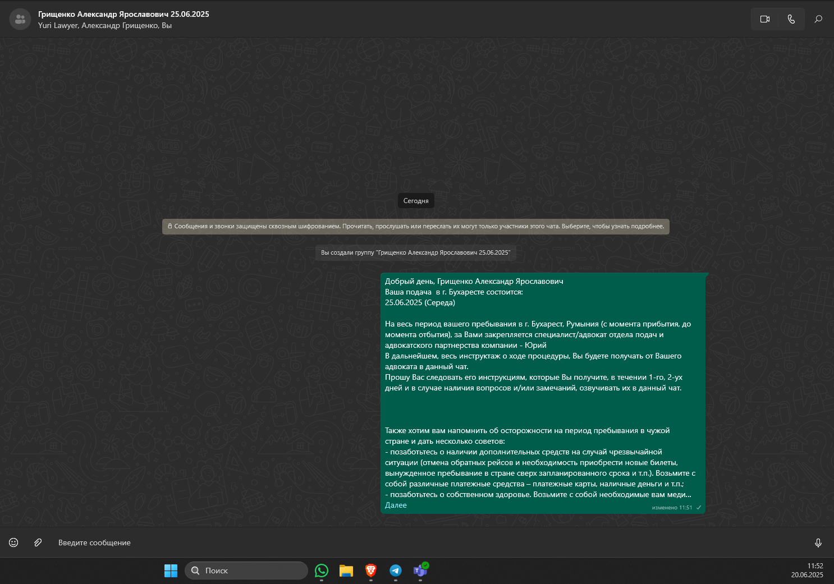This screenshot has height=584, width=834.
Task: Record a voice message with microphone icon
Action: point(818,542)
